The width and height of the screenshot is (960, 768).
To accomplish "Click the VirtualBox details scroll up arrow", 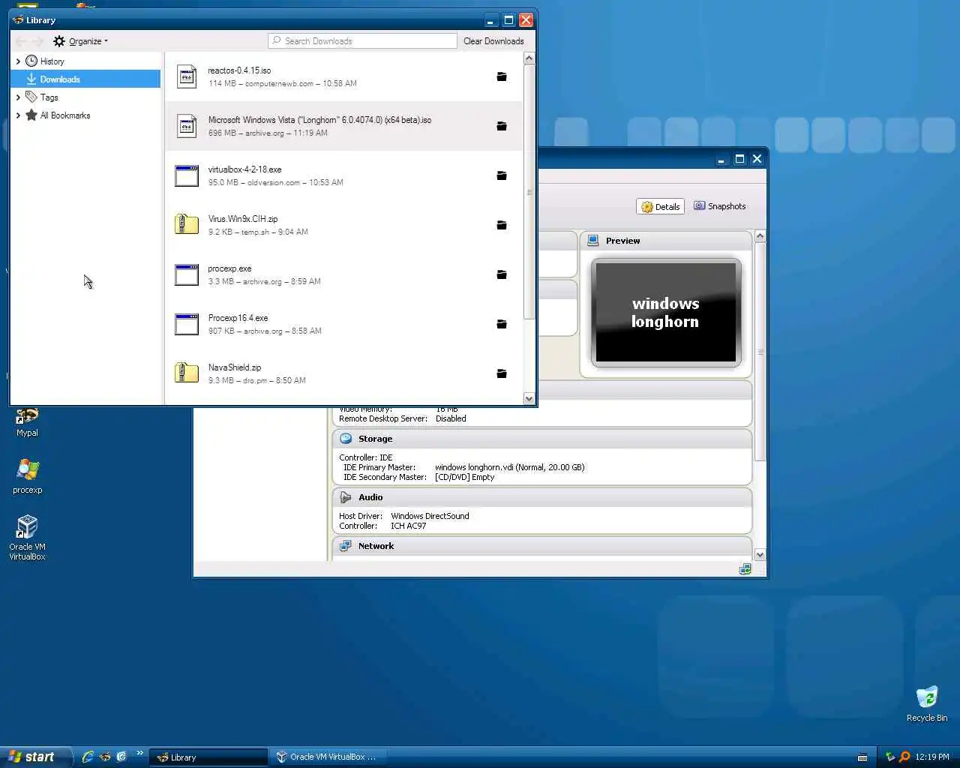I will coord(760,236).
